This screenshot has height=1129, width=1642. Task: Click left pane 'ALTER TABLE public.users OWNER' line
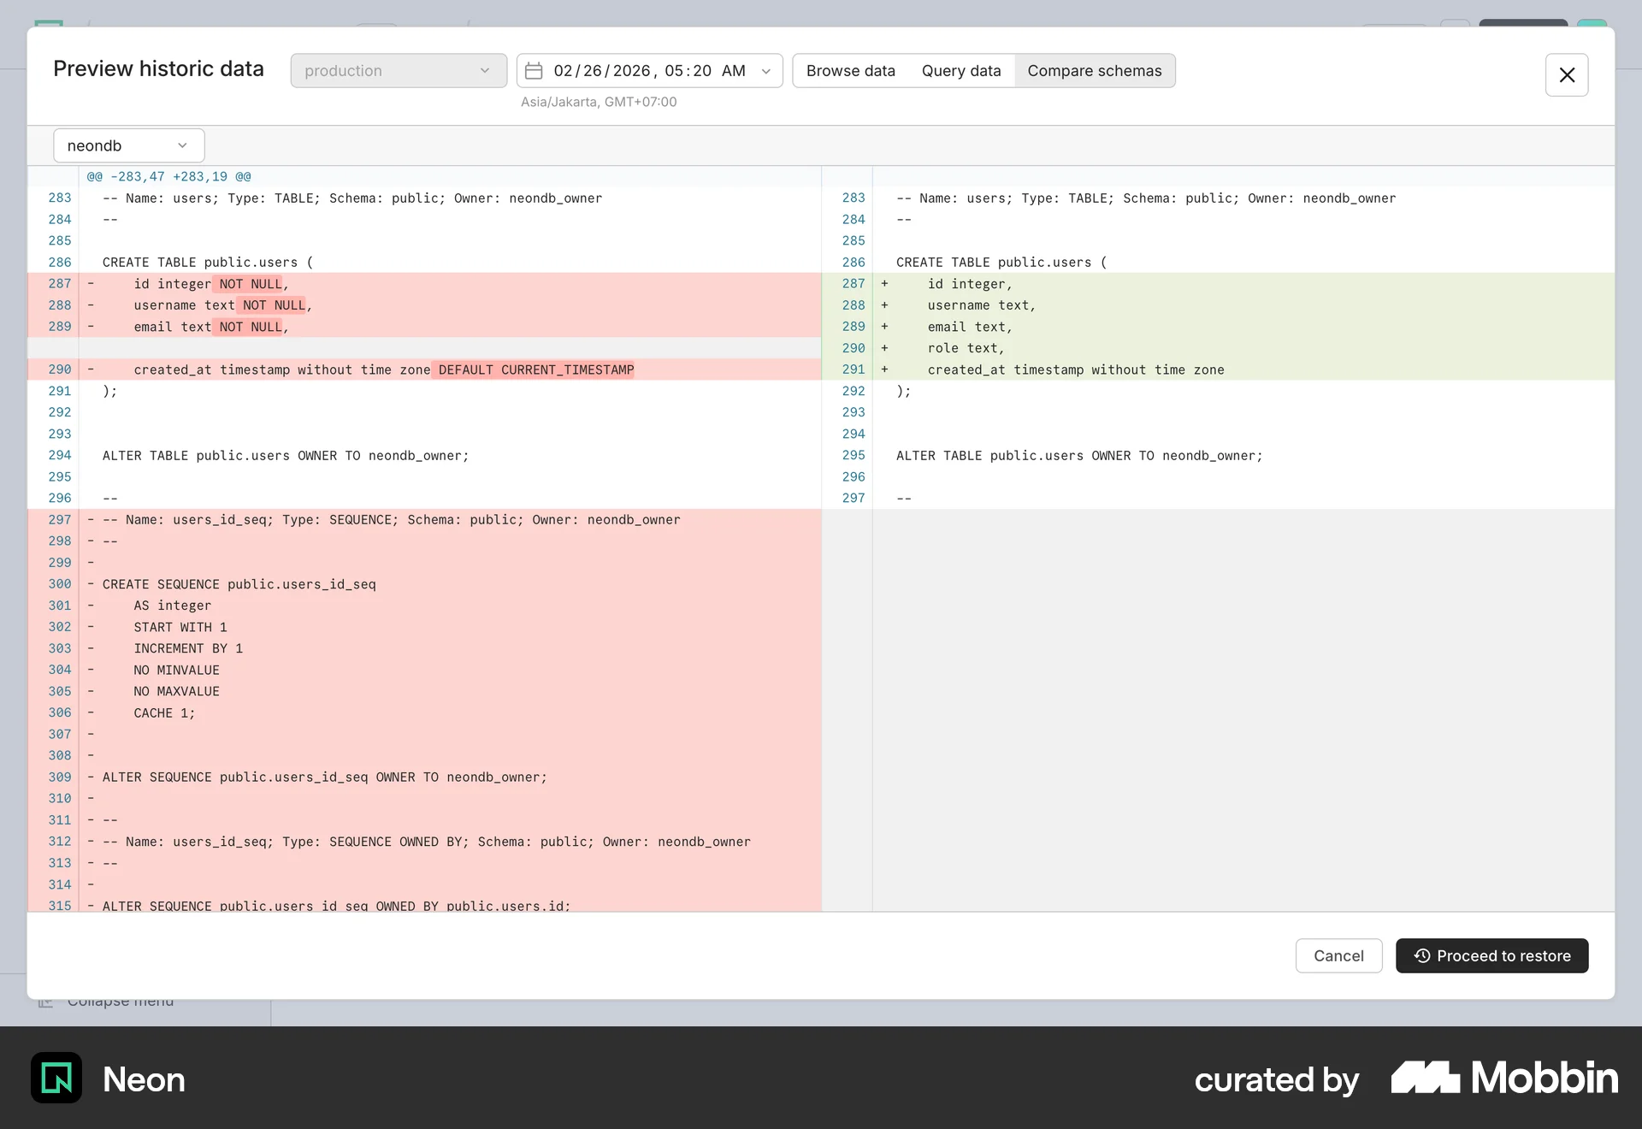pos(424,455)
